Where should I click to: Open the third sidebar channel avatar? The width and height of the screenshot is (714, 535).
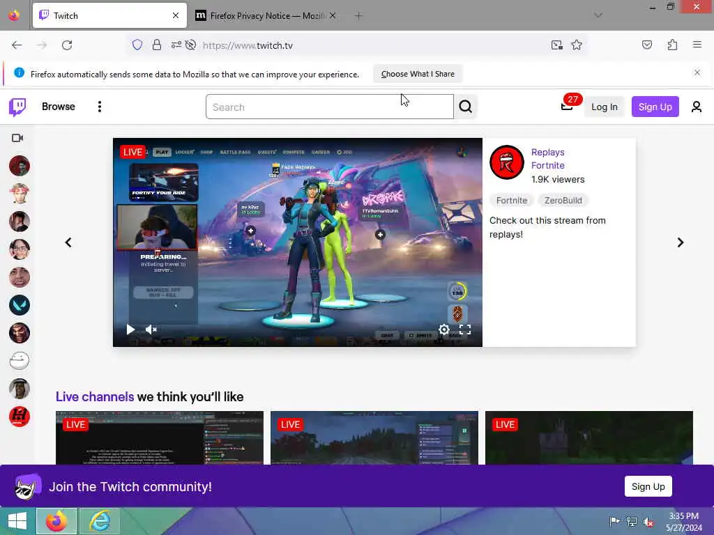tap(20, 222)
